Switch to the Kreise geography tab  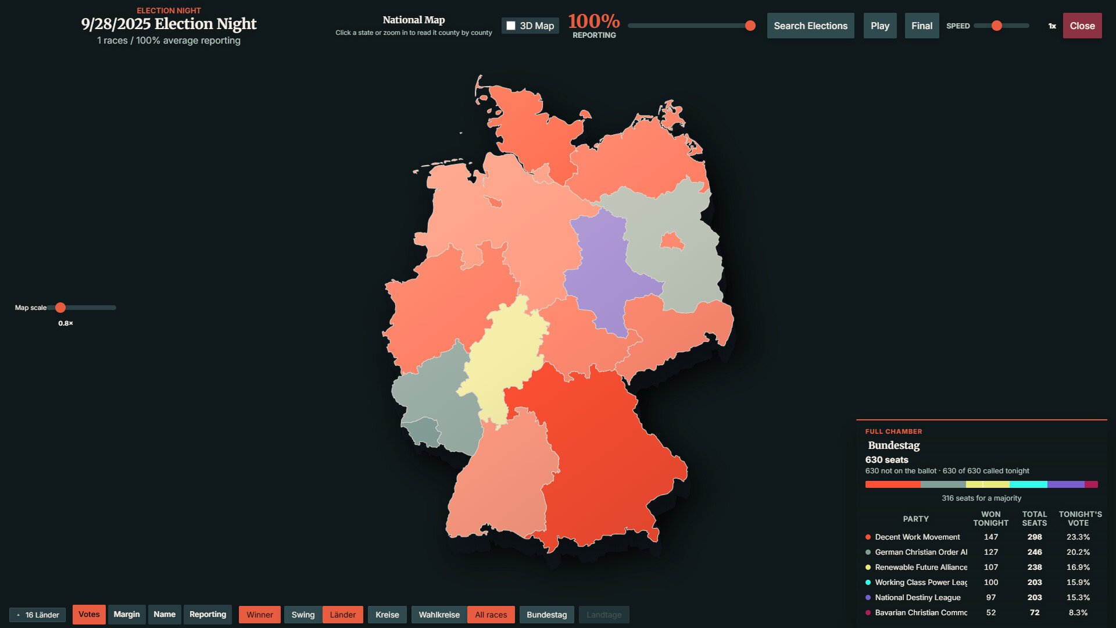[x=387, y=615]
